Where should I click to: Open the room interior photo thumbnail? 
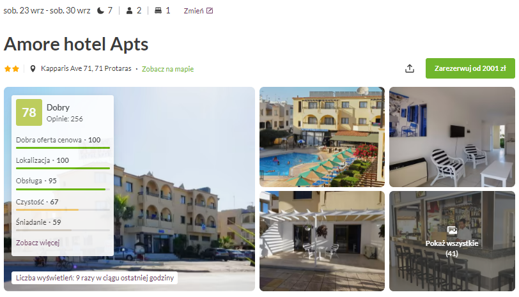[452, 137]
